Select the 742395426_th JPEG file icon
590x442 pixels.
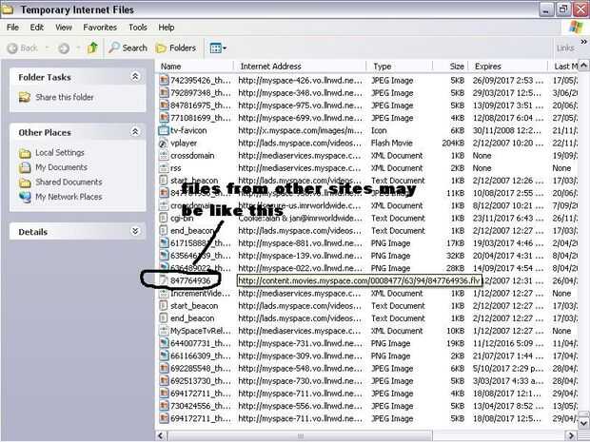pos(164,81)
